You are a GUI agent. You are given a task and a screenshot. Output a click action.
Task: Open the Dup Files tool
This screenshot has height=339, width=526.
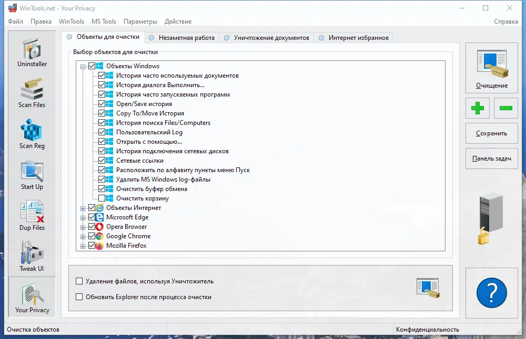pyautogui.click(x=32, y=216)
